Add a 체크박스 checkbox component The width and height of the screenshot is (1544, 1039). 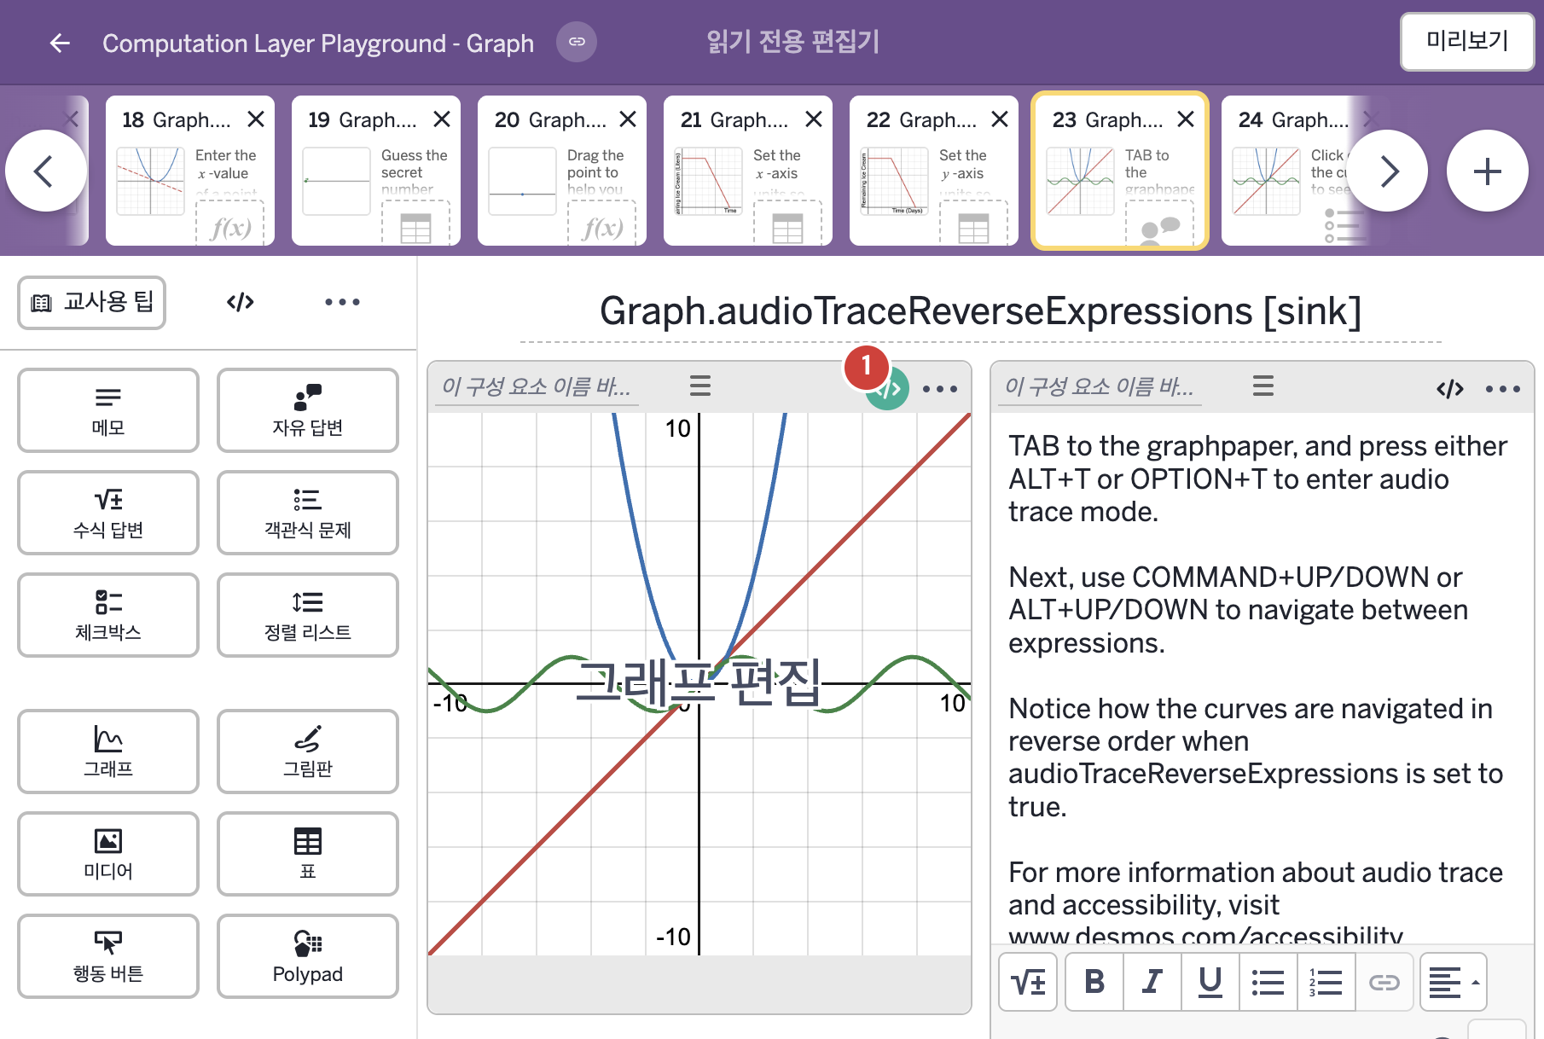pyautogui.click(x=108, y=615)
